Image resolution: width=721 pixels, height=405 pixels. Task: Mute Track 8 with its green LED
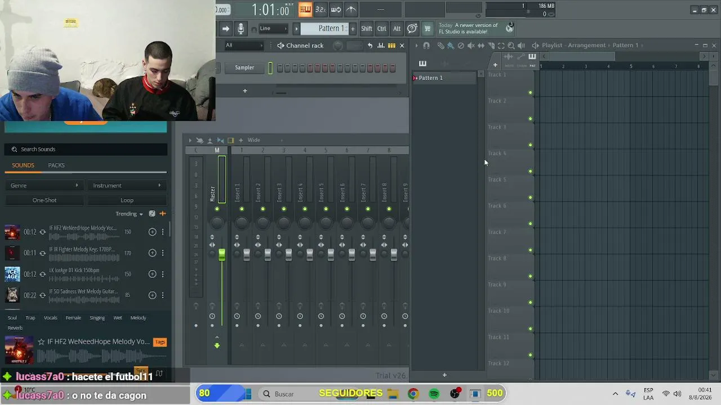click(x=530, y=276)
